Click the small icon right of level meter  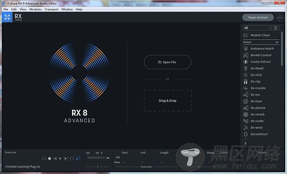pos(108,158)
